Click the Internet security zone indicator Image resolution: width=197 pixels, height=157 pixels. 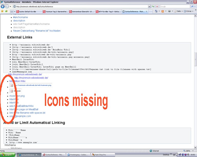click(154, 151)
